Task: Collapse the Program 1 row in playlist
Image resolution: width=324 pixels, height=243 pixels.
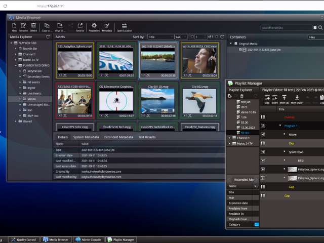Action: point(280,125)
